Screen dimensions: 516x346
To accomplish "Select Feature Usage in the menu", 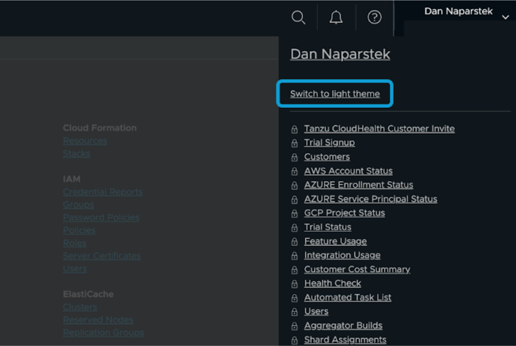I will (335, 241).
